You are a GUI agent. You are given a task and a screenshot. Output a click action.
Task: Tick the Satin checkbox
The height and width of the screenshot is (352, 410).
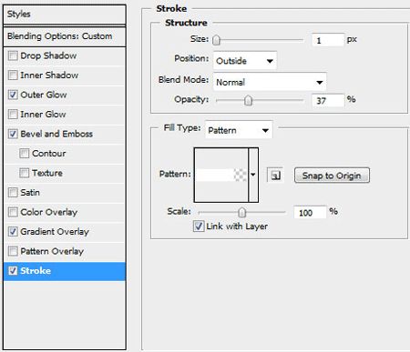[x=13, y=193]
